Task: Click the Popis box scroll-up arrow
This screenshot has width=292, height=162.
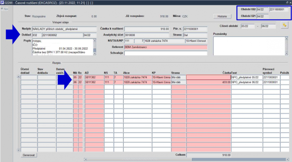Action: 95,40
